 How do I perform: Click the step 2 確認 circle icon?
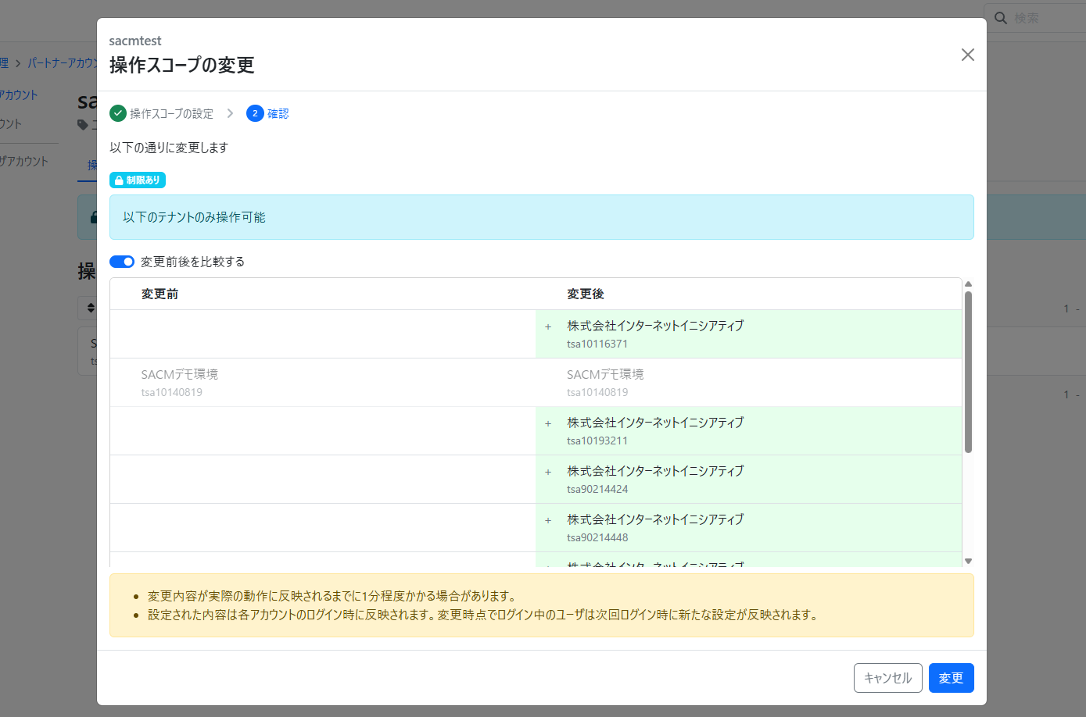255,113
